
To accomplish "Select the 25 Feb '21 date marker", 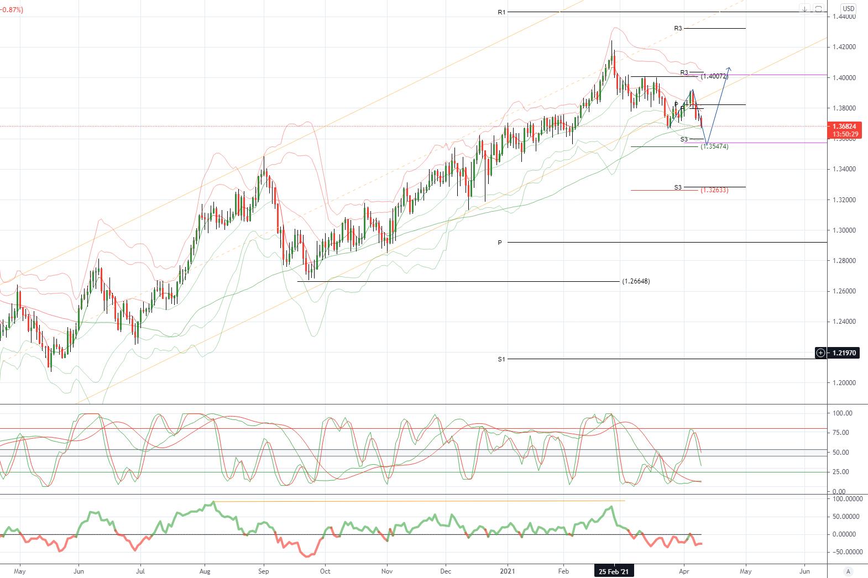I will [614, 571].
